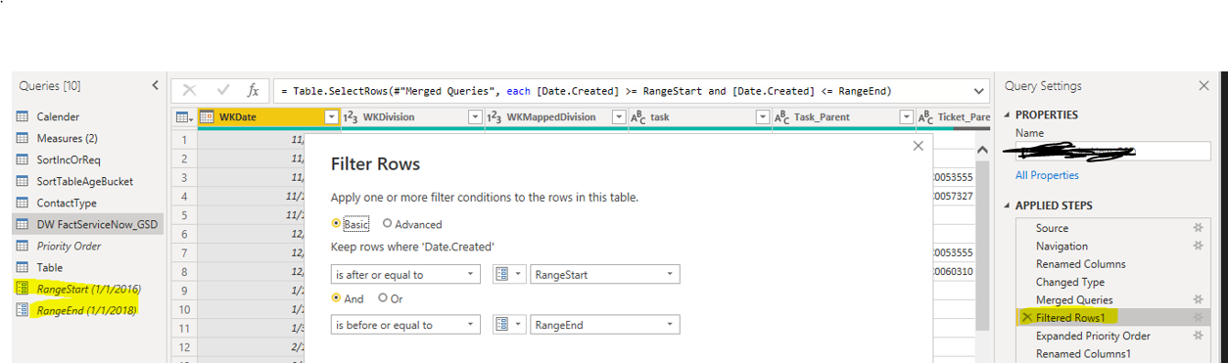Click the Measures (2) query icon

coord(23,138)
